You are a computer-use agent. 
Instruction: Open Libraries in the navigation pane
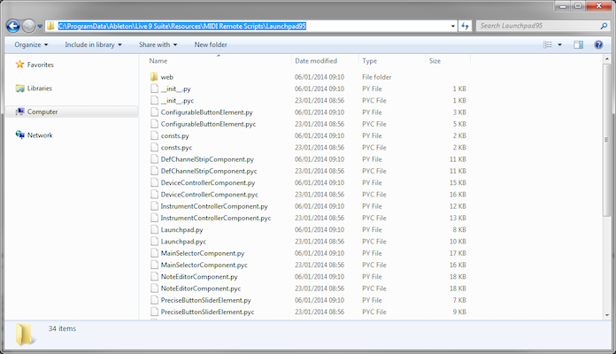coord(39,88)
